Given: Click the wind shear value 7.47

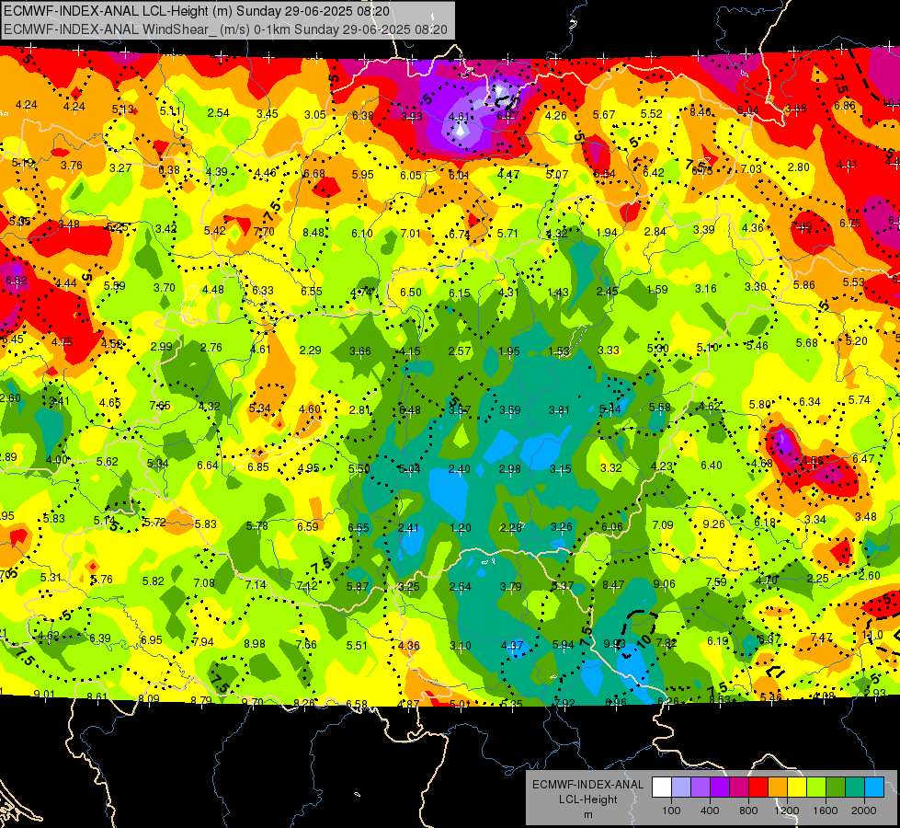Looking at the screenshot, I should click(821, 638).
